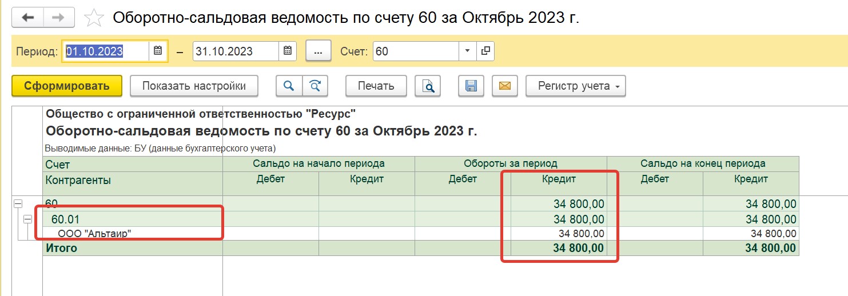Viewport: 848px width, 296px height.
Task: Save report using the floppy disk icon
Action: coord(471,86)
